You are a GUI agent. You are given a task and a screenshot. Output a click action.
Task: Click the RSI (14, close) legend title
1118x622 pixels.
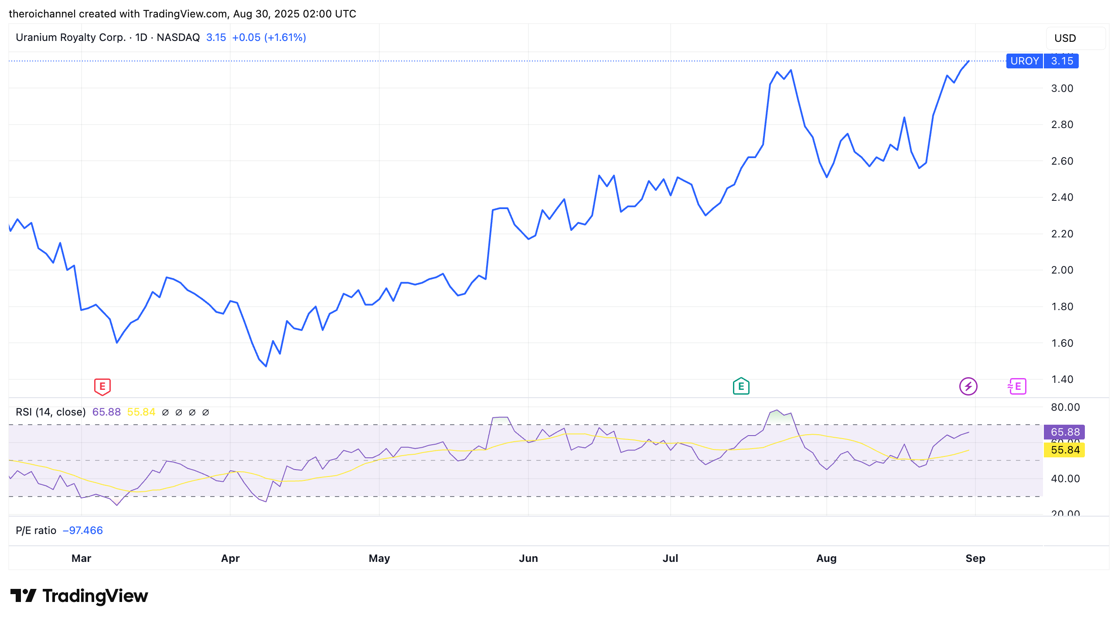pyautogui.click(x=51, y=412)
